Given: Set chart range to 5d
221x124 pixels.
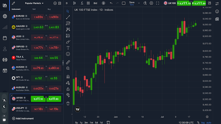Looking at the screenshot, I should (x=96, y=123).
